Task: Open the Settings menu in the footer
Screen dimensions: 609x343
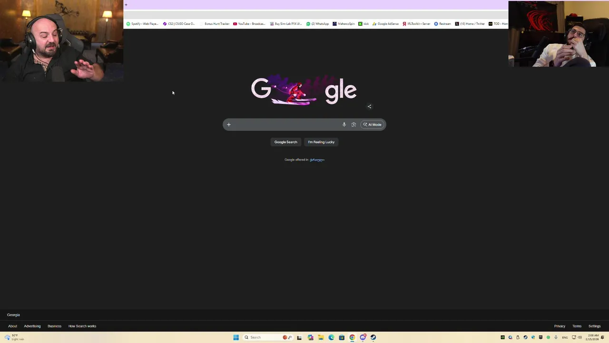Action: (594, 326)
